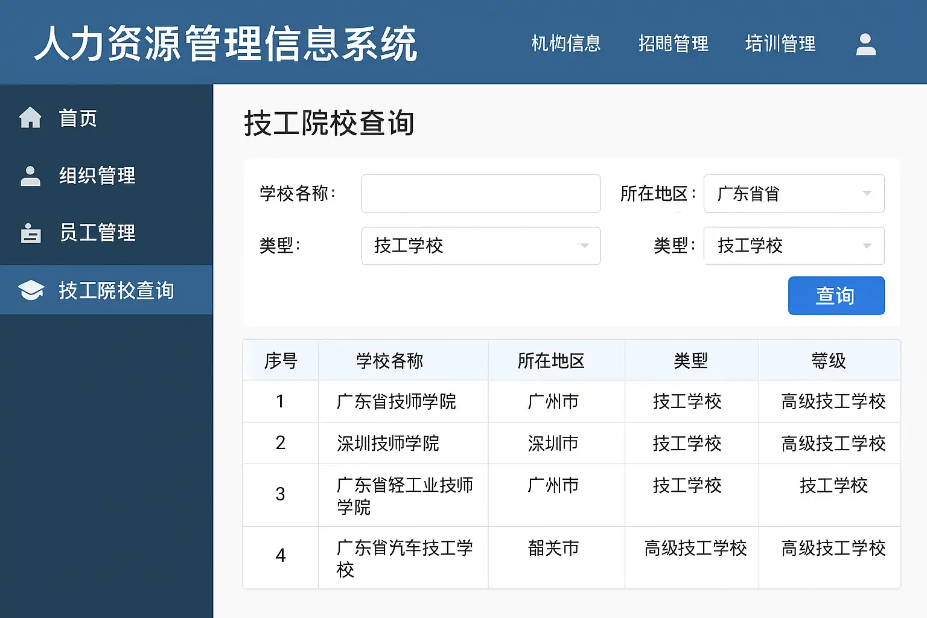
Task: Switch to 培训管理 in top navigation
Action: [x=780, y=43]
